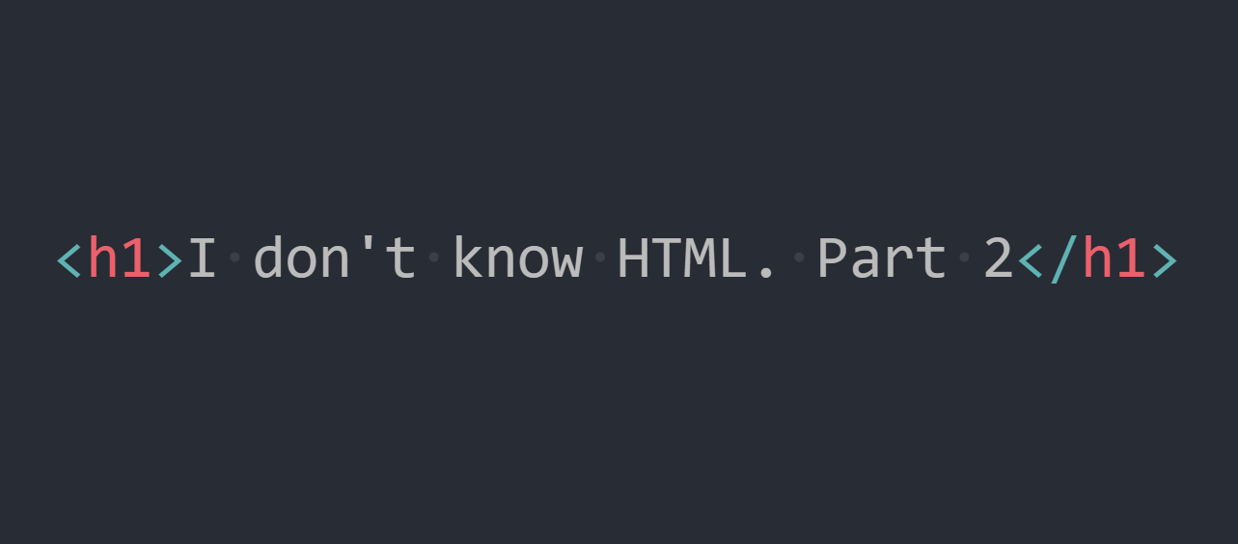Click the final teal bracket at line end

[1166, 260]
